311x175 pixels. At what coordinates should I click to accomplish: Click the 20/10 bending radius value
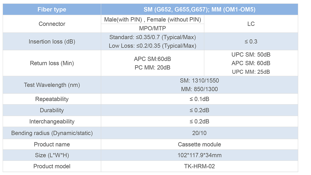(199, 133)
